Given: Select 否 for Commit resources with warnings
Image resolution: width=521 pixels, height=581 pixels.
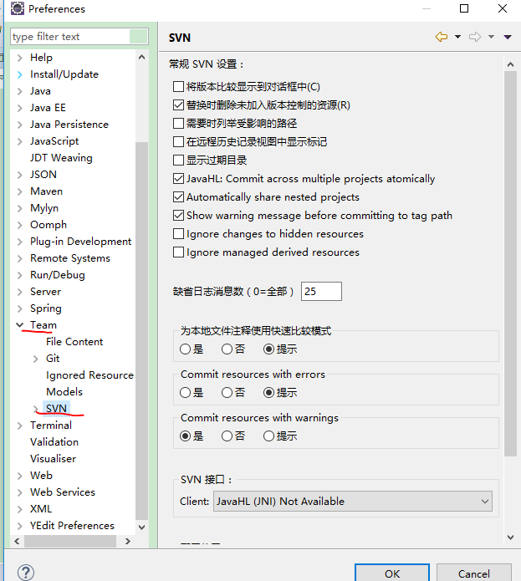Looking at the screenshot, I should pyautogui.click(x=227, y=436).
